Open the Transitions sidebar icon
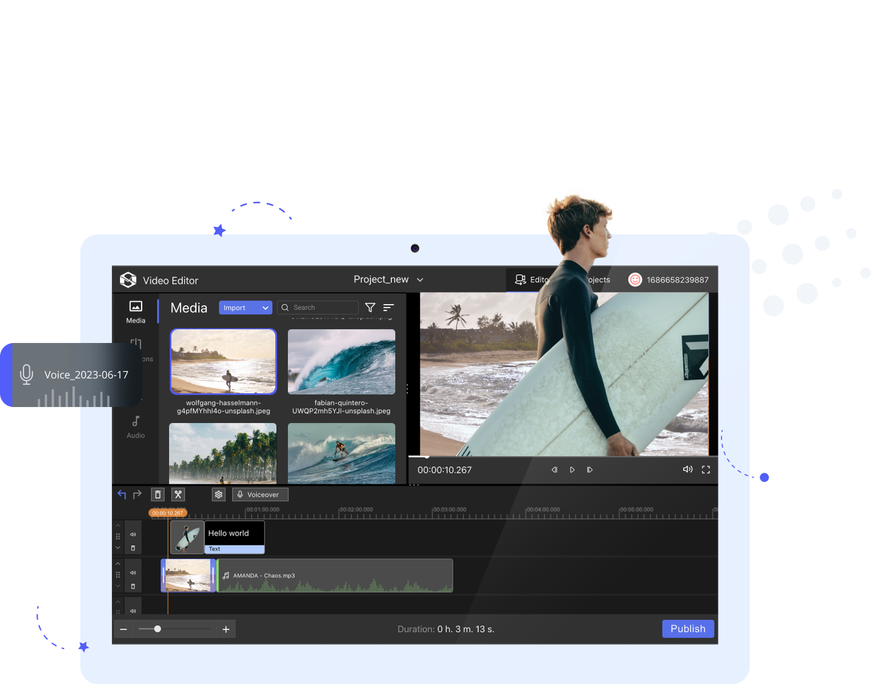 click(135, 344)
